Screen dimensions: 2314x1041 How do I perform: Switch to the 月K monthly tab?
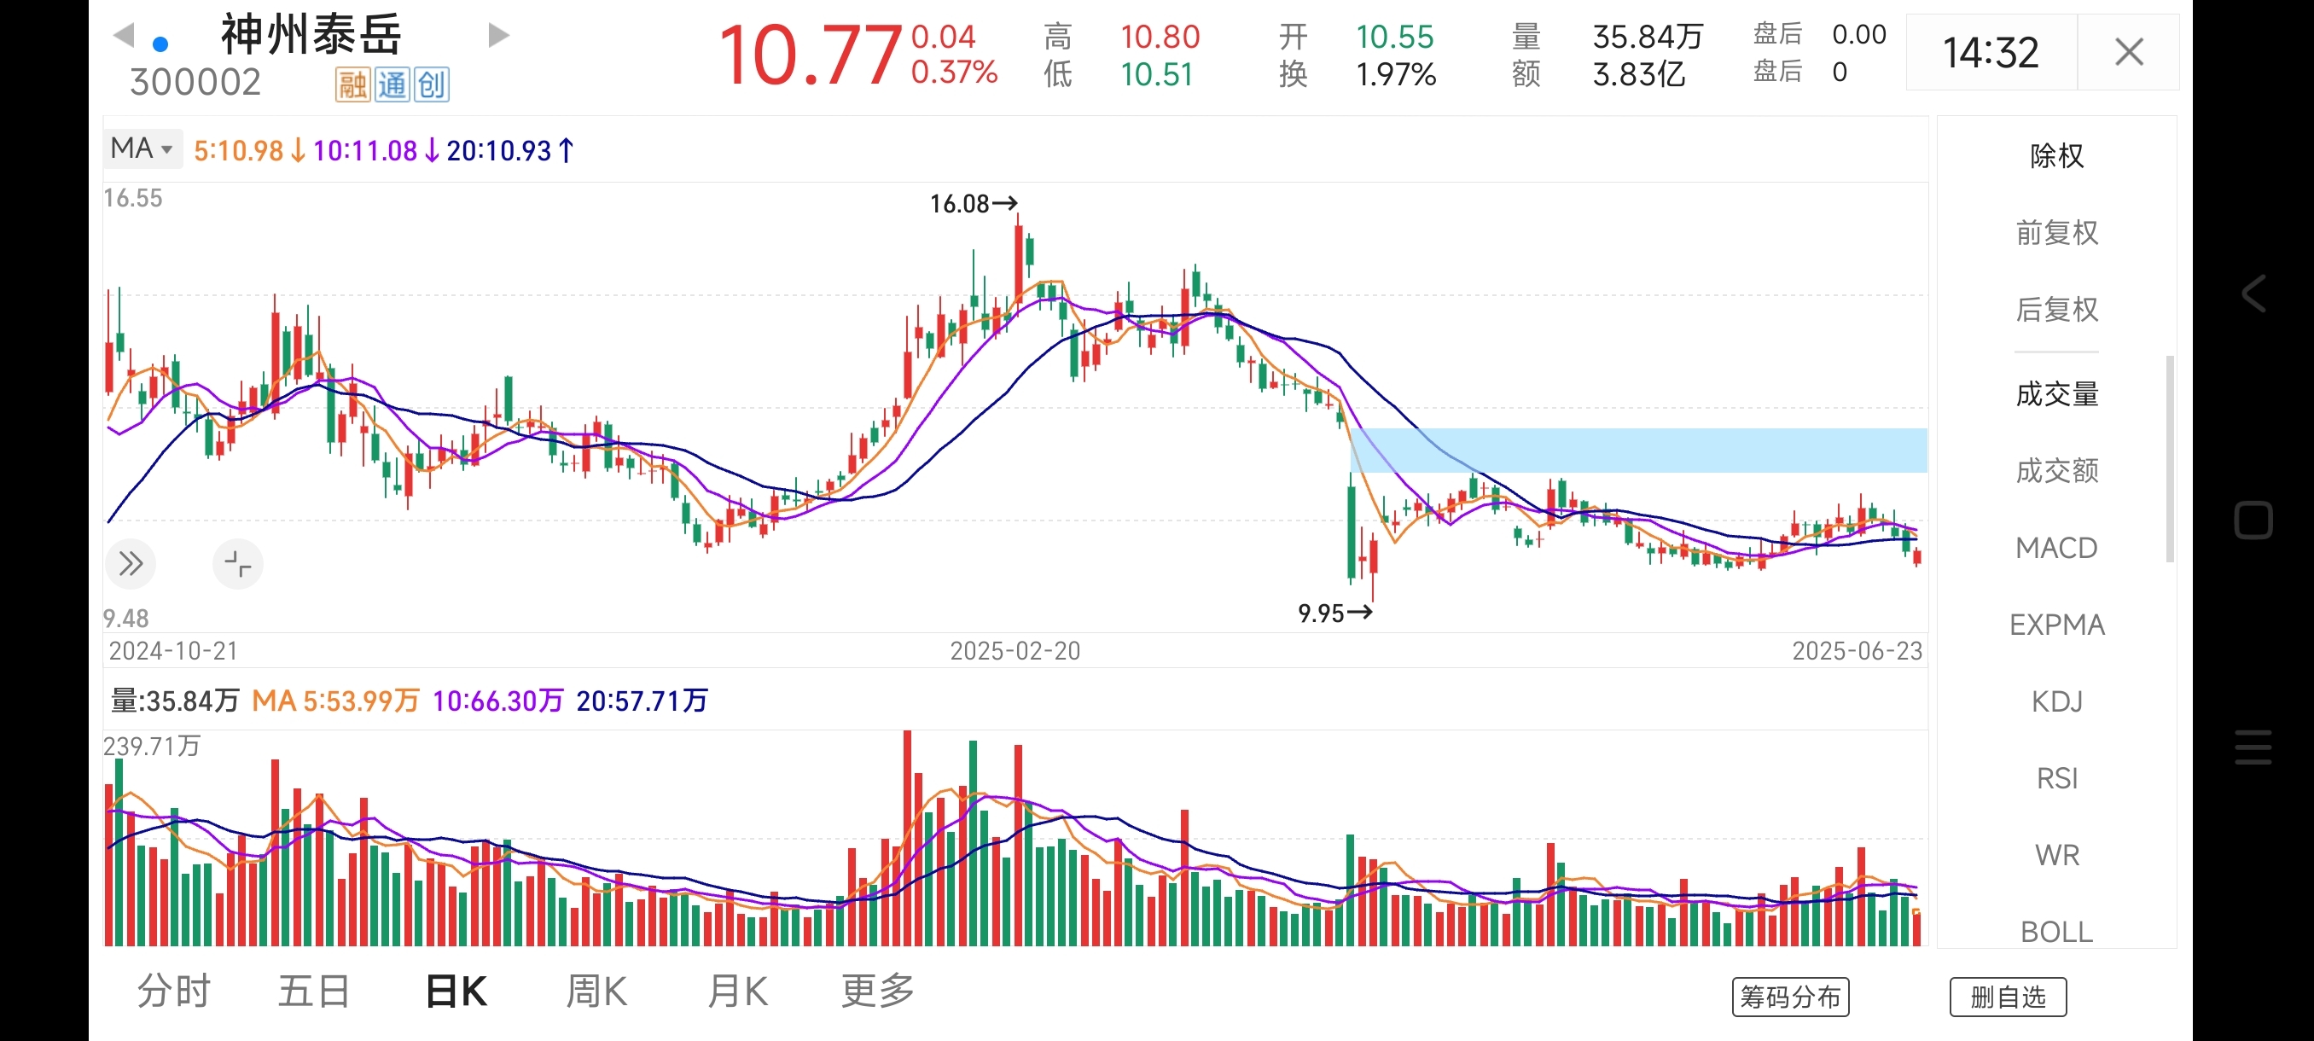(737, 991)
